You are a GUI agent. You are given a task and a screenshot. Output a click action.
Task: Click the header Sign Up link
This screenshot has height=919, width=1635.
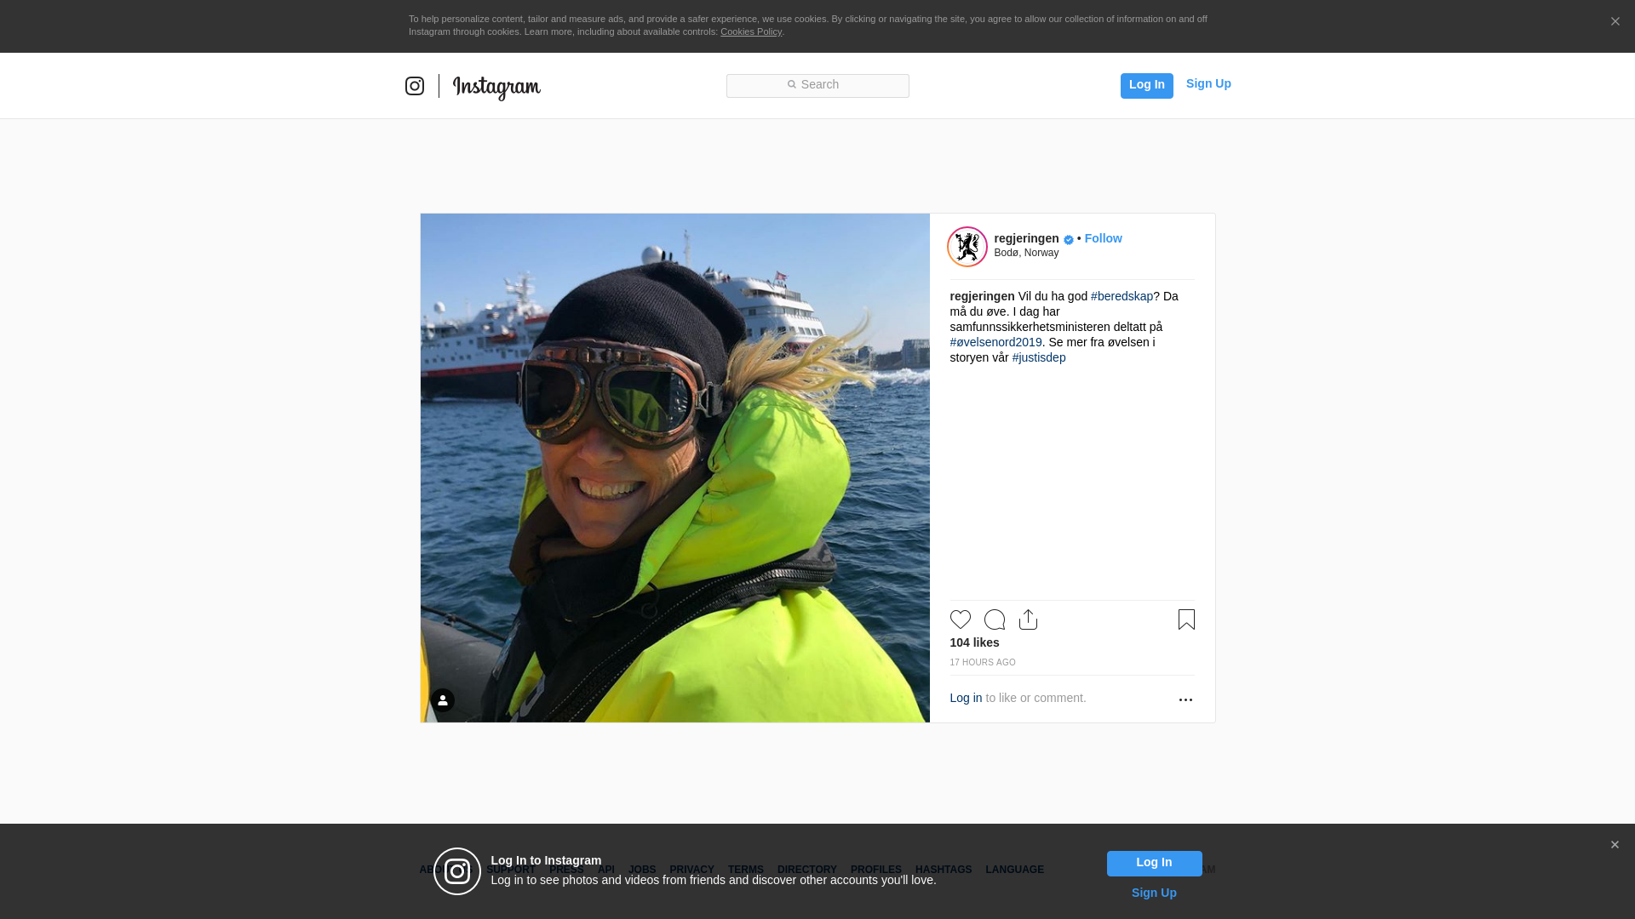1208,83
